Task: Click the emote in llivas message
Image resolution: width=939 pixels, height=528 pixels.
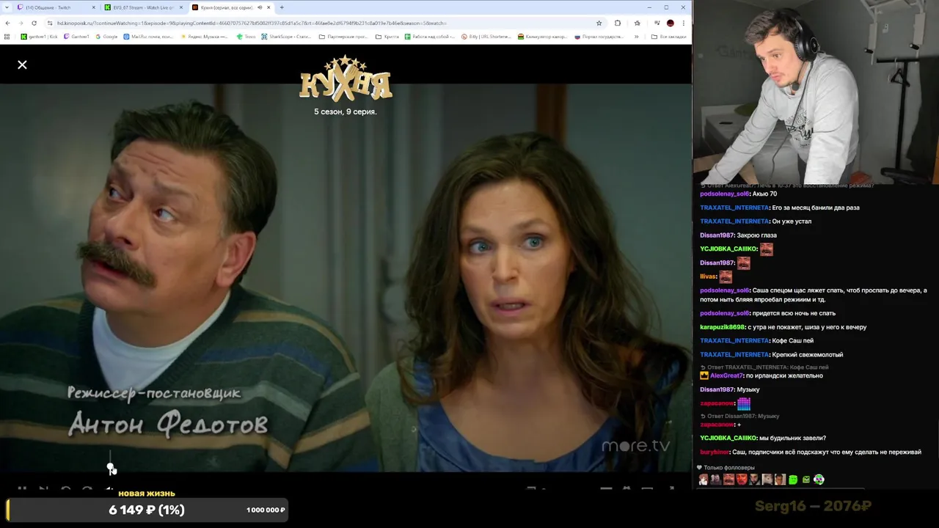Action: pyautogui.click(x=726, y=277)
